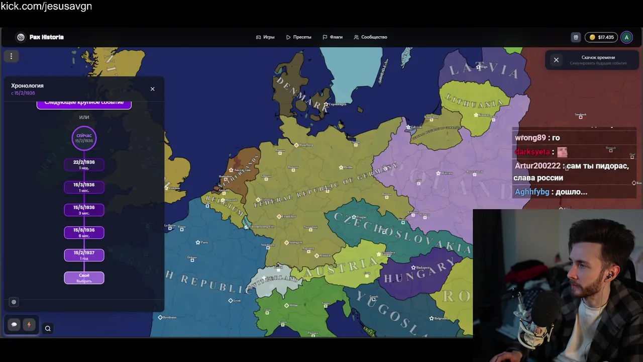Click the Copenhagen capital star marker
Screen dimensions: 643x362
point(326,105)
